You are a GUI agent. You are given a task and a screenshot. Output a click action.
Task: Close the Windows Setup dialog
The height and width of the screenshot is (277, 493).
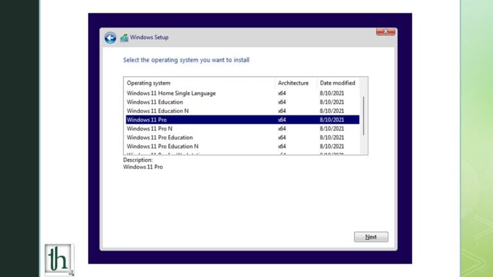pyautogui.click(x=385, y=31)
